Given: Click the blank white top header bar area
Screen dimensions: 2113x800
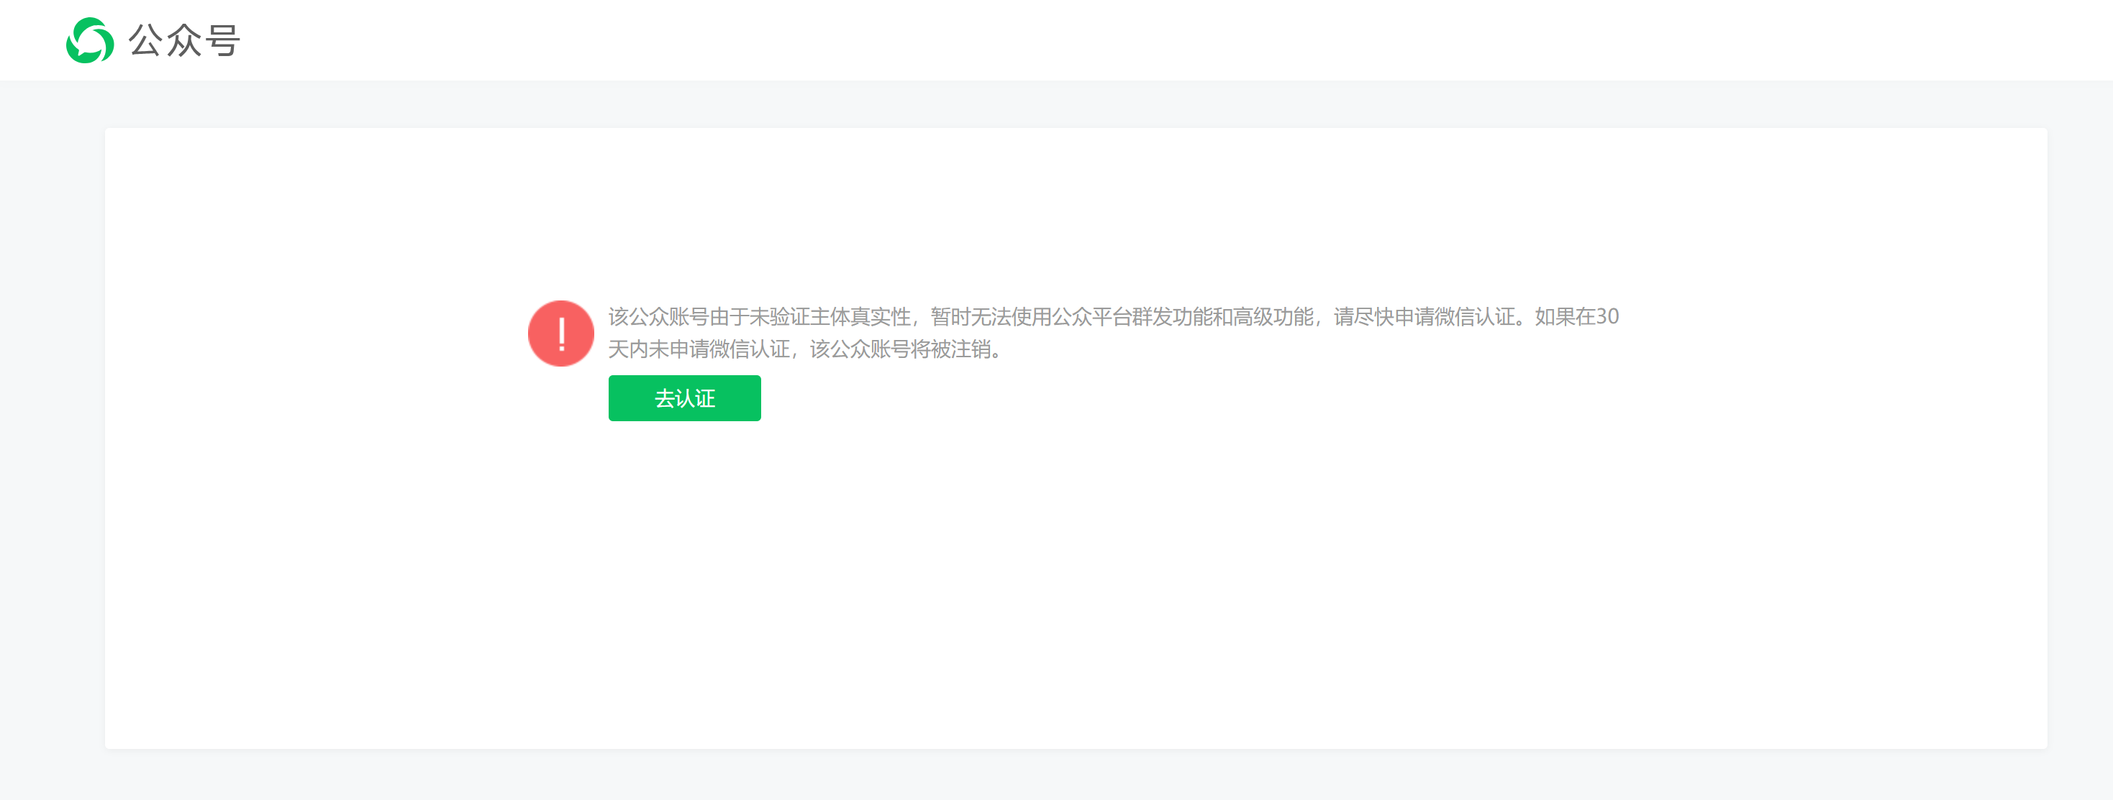Looking at the screenshot, I should pyautogui.click(x=1148, y=40).
